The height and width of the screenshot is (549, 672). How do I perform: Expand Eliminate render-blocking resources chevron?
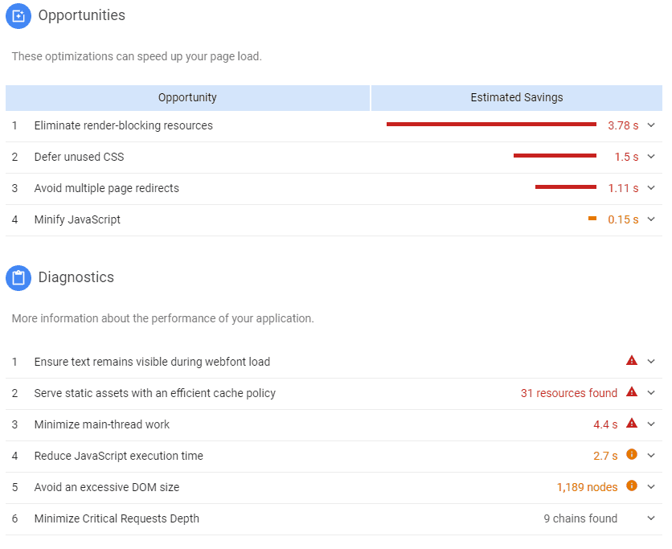tap(651, 125)
